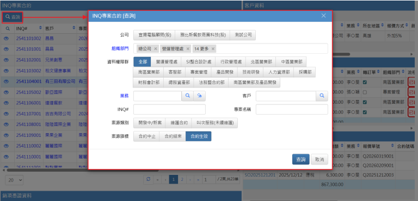Select page 1 in pagination
The height and width of the screenshot is (201, 418).
pos(174,180)
